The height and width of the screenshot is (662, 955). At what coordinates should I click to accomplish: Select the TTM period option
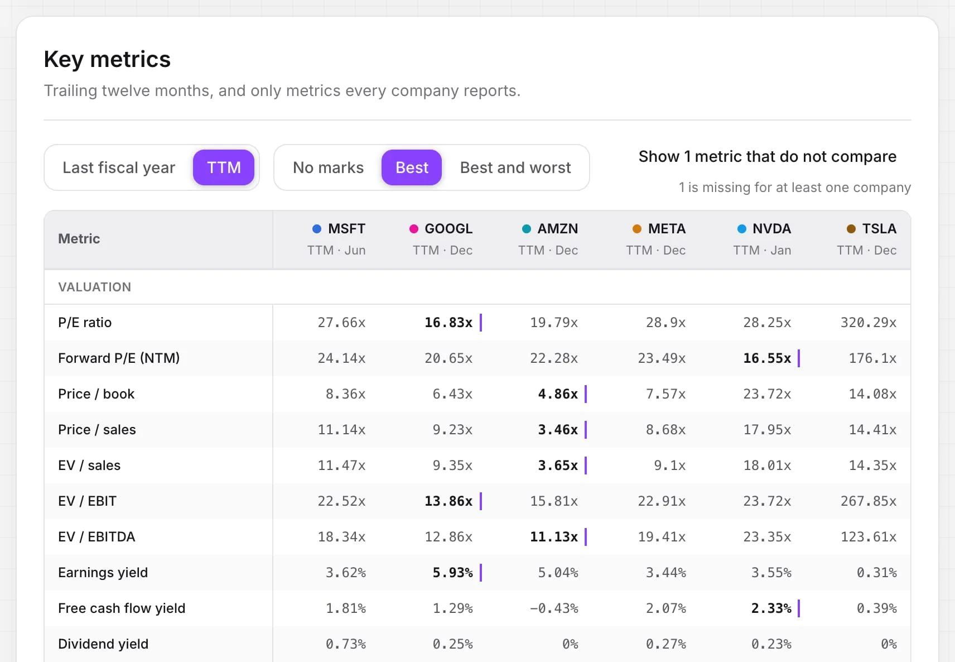click(224, 167)
